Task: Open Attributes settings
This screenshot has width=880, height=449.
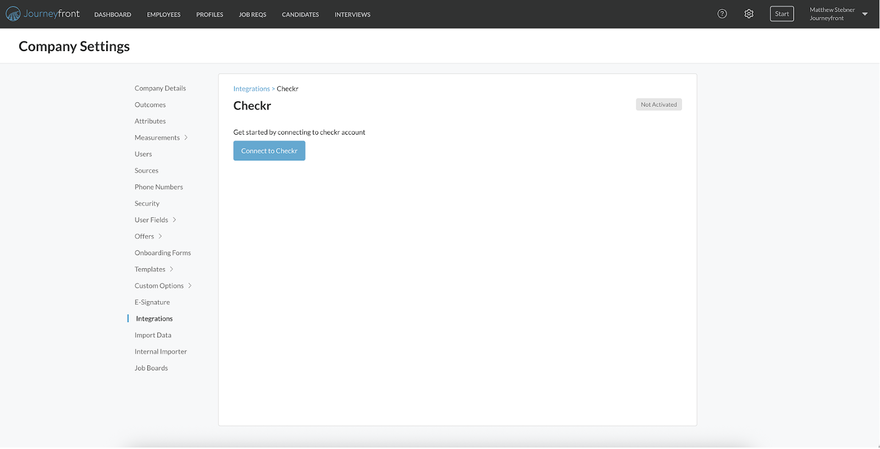Action: 150,121
